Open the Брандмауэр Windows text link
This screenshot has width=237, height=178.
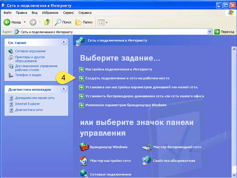click(x=109, y=147)
